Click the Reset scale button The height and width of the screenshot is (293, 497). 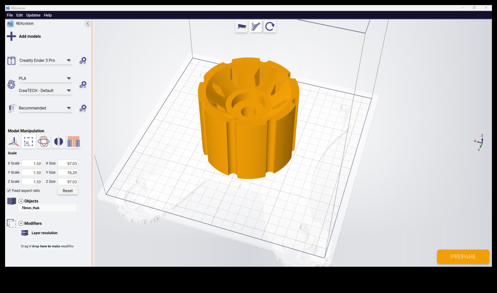point(67,190)
